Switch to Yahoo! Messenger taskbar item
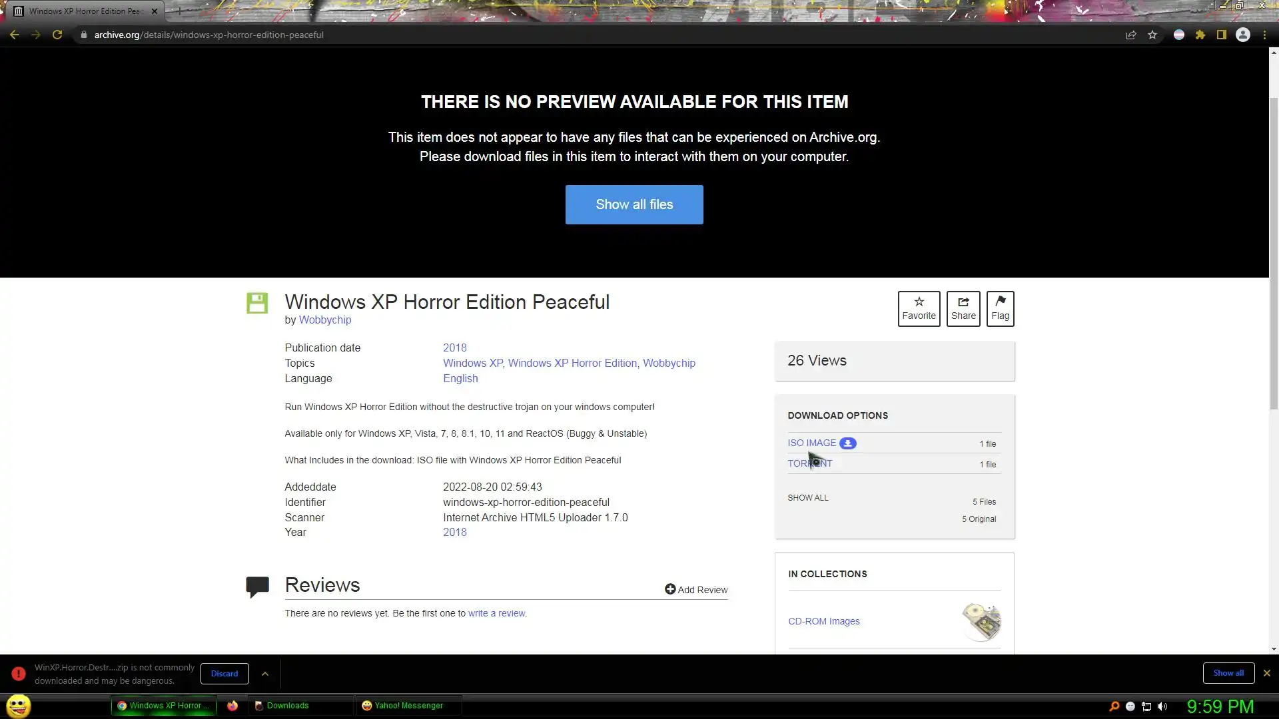1279x719 pixels. click(408, 706)
